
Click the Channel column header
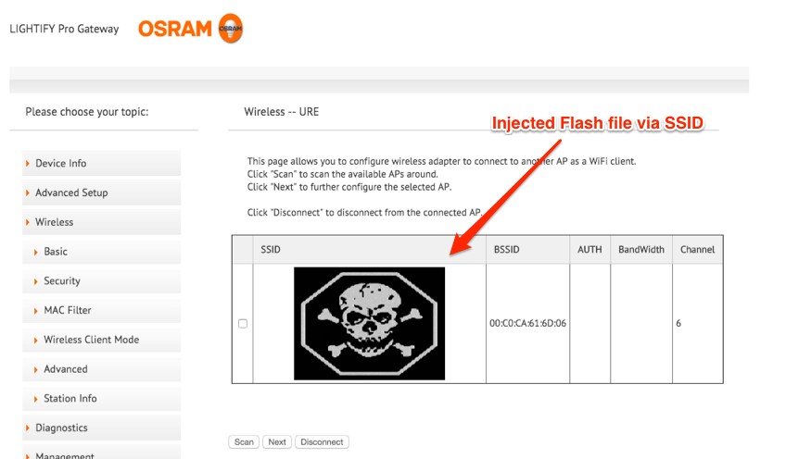point(697,249)
